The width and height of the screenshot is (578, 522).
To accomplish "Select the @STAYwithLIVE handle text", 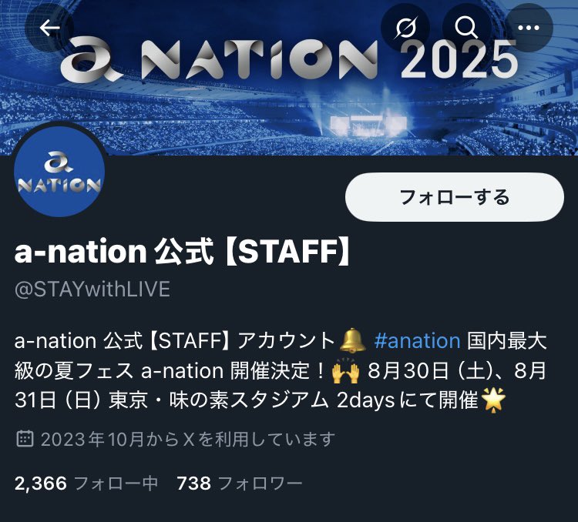I will pyautogui.click(x=92, y=289).
